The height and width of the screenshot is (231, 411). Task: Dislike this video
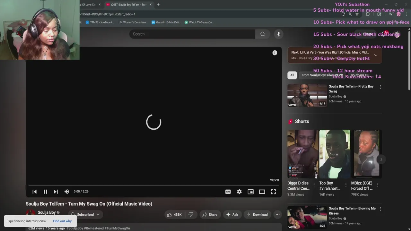pyautogui.click(x=191, y=215)
